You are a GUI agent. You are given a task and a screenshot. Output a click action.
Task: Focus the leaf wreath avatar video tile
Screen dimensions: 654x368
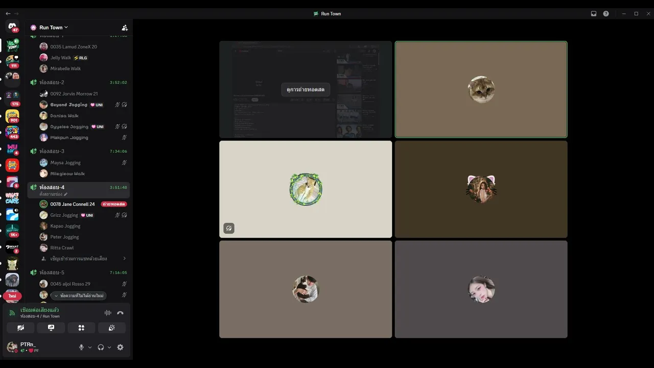pyautogui.click(x=306, y=189)
